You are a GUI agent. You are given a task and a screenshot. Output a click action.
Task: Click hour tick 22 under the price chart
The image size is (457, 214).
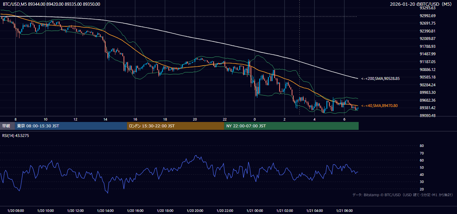pyautogui.click(x=225, y=119)
